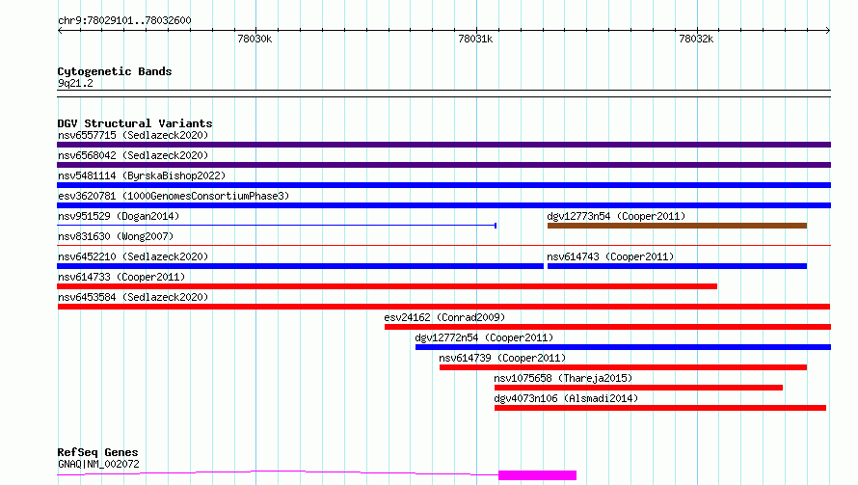
Task: Click the Cytogenetic Bands track title
Action: tap(115, 71)
